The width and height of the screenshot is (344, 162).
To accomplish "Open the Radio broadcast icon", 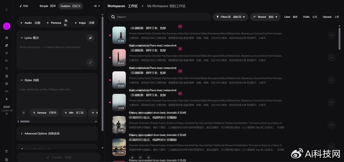I will tap(7, 91).
